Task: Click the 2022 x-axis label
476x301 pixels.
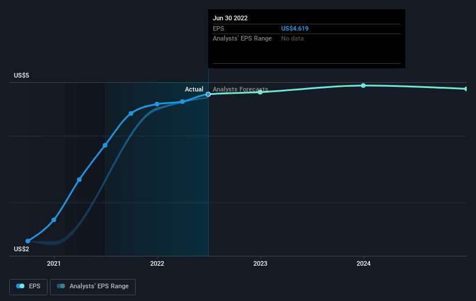Action: [157, 263]
